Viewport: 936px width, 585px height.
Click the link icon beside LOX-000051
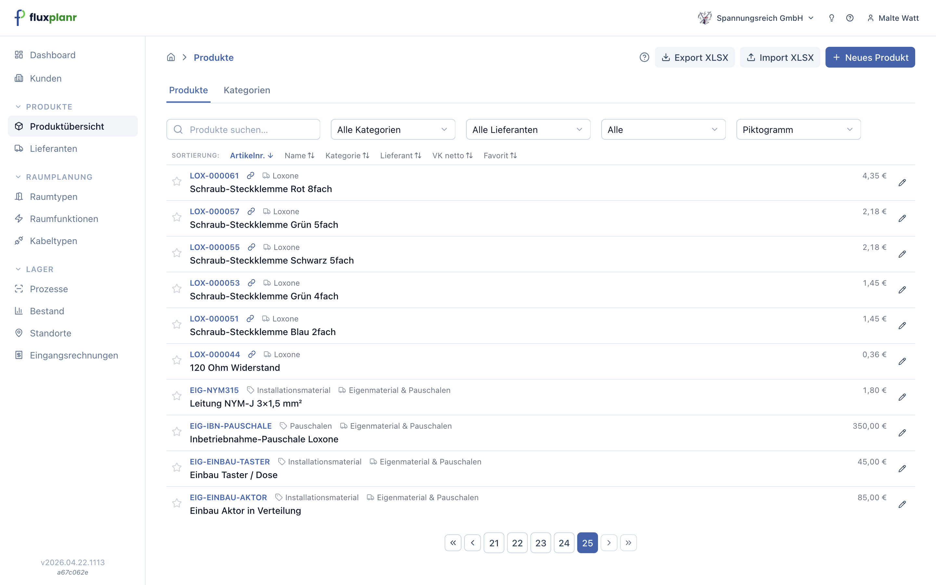[x=250, y=319]
